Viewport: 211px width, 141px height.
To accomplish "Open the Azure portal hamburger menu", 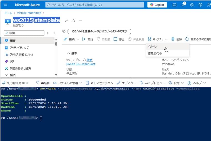I will pos(6,5).
